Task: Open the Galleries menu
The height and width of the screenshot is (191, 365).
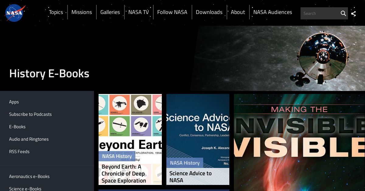Action: 110,12
